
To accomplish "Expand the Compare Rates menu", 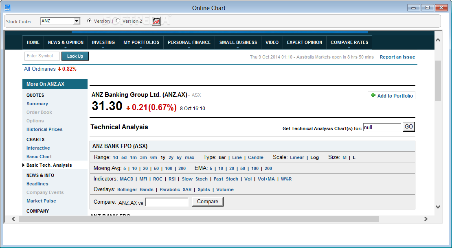I will [x=349, y=42].
